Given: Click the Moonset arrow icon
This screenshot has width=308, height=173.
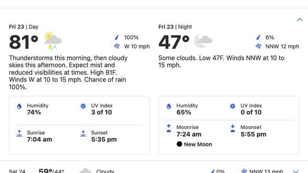Looking at the screenshot, I should click(232, 128).
